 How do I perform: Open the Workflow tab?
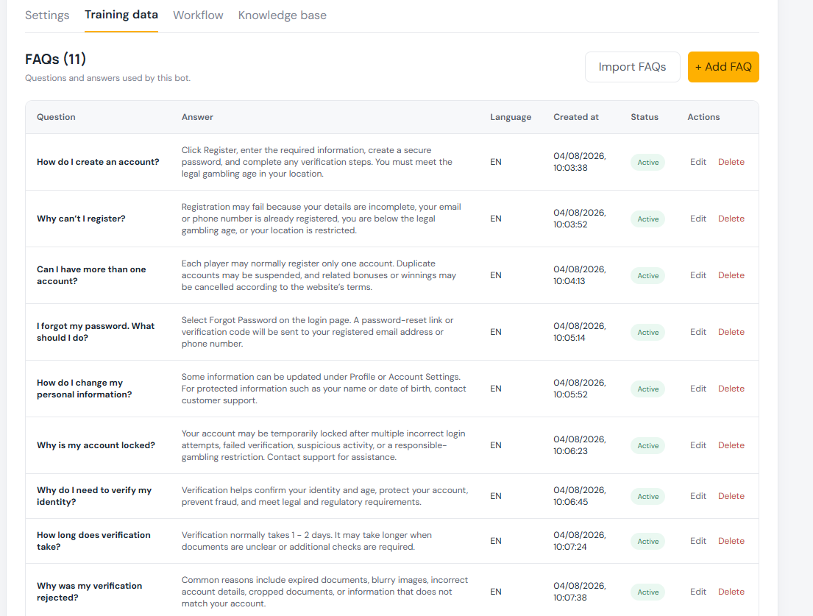tap(198, 15)
